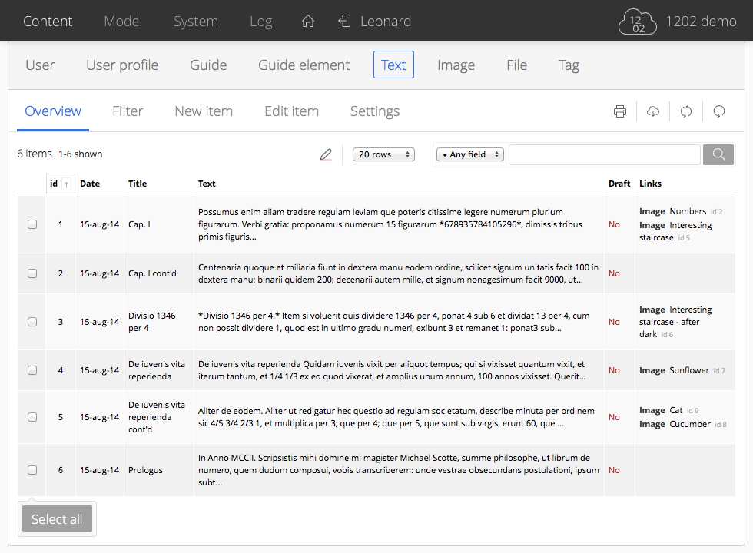Click the magnifying glass search button
The image size is (753, 553).
pos(718,154)
